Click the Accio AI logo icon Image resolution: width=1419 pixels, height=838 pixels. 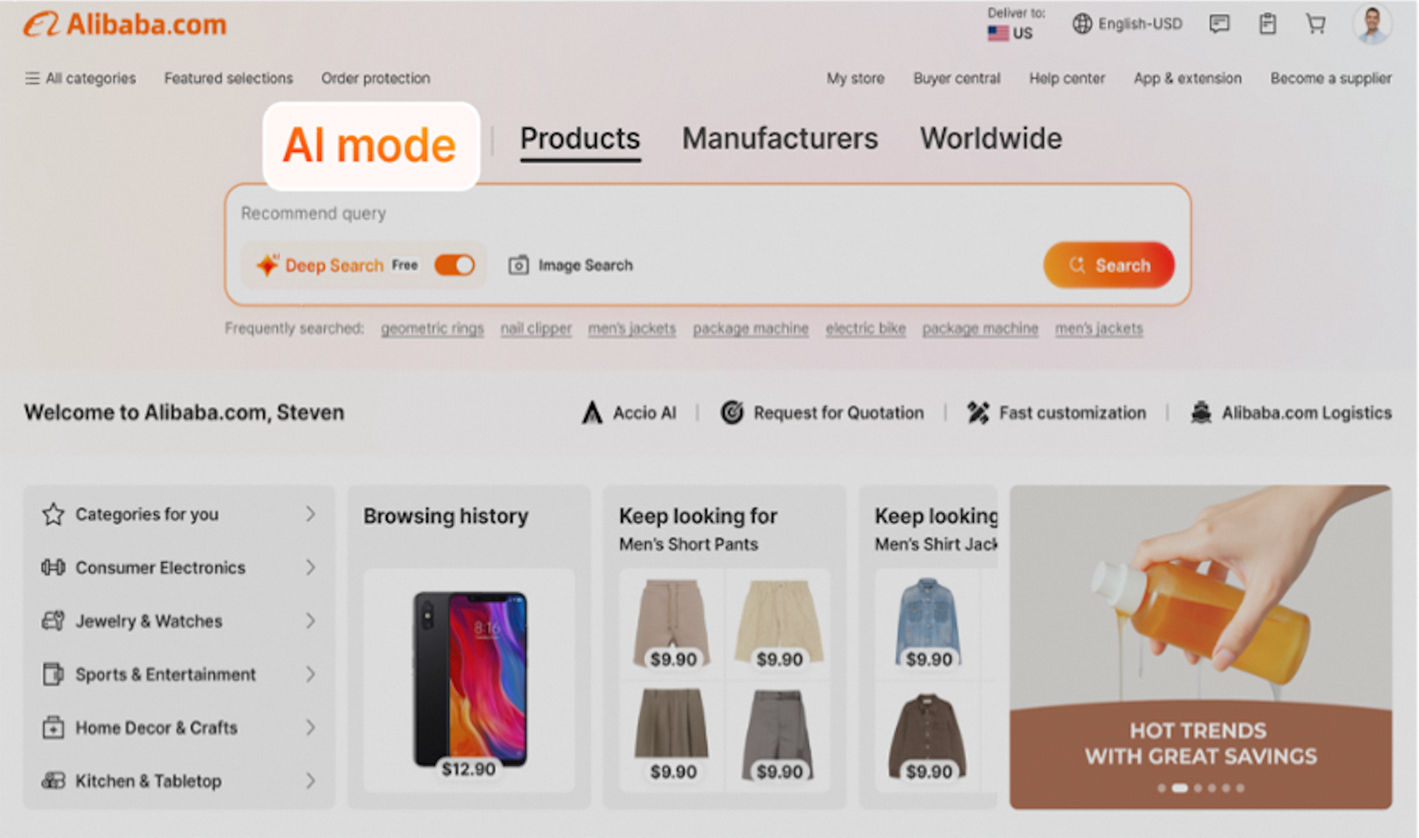(591, 413)
